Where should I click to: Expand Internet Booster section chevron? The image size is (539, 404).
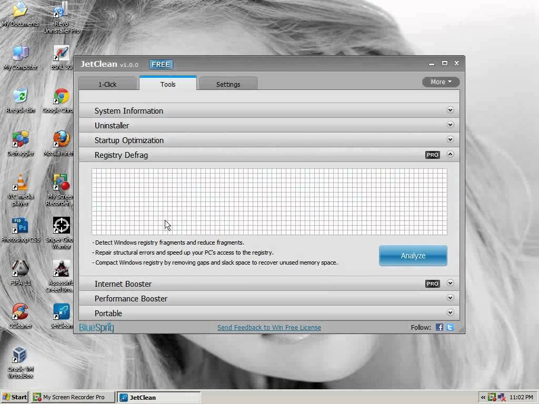tap(451, 283)
